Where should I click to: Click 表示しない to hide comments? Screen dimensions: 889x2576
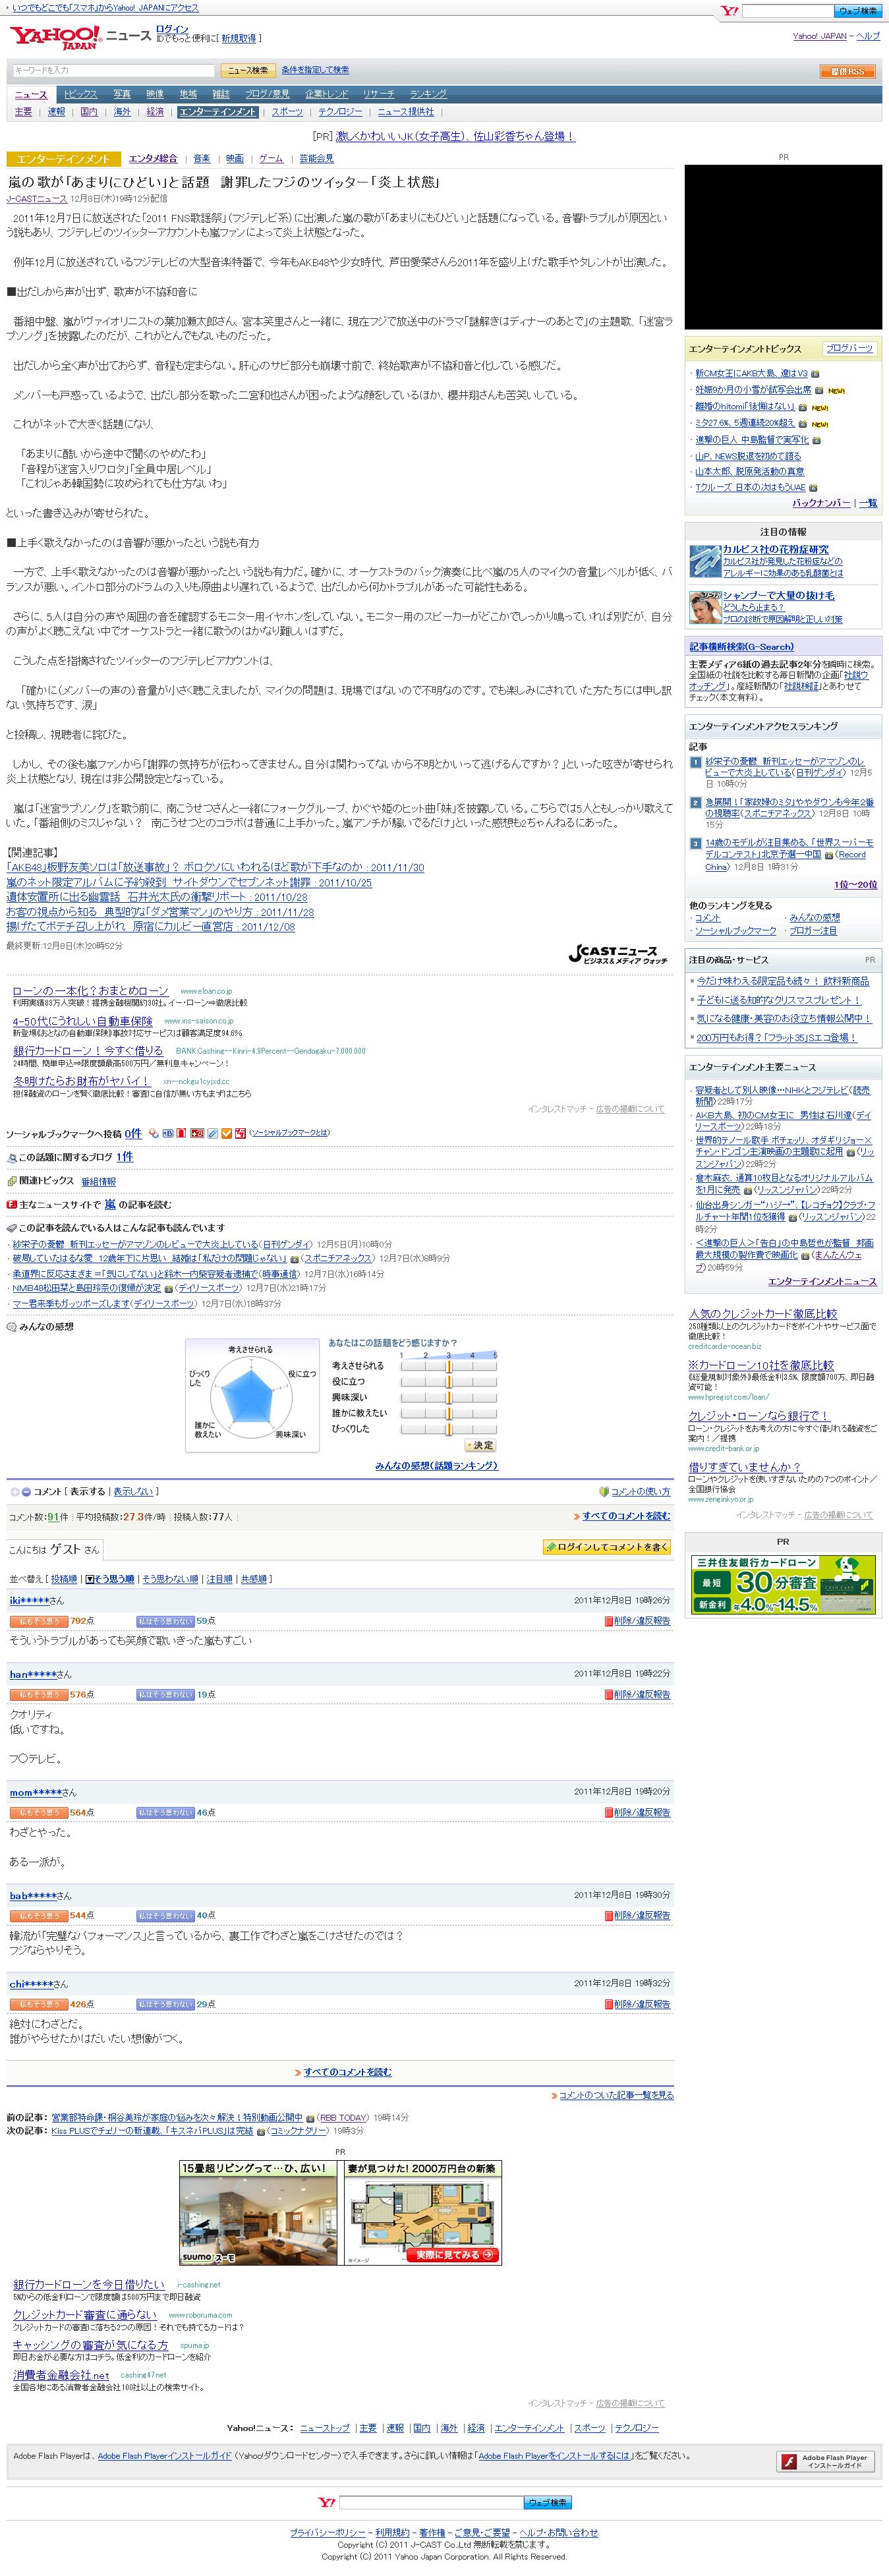tap(133, 1491)
